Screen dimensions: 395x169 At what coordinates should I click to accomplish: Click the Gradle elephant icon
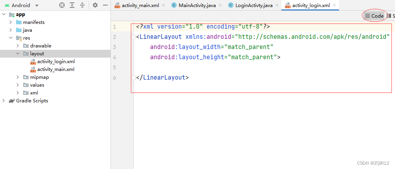click(11, 101)
